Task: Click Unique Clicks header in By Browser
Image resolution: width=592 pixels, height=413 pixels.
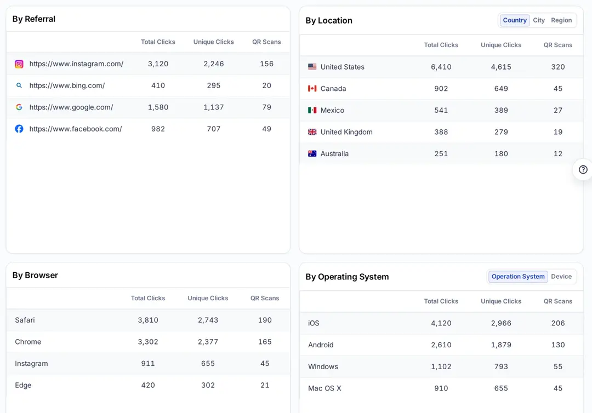Action: [208, 299]
